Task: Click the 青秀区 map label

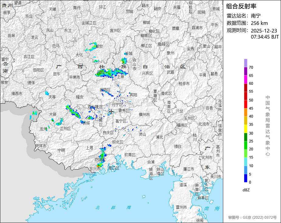Action: click(x=124, y=111)
